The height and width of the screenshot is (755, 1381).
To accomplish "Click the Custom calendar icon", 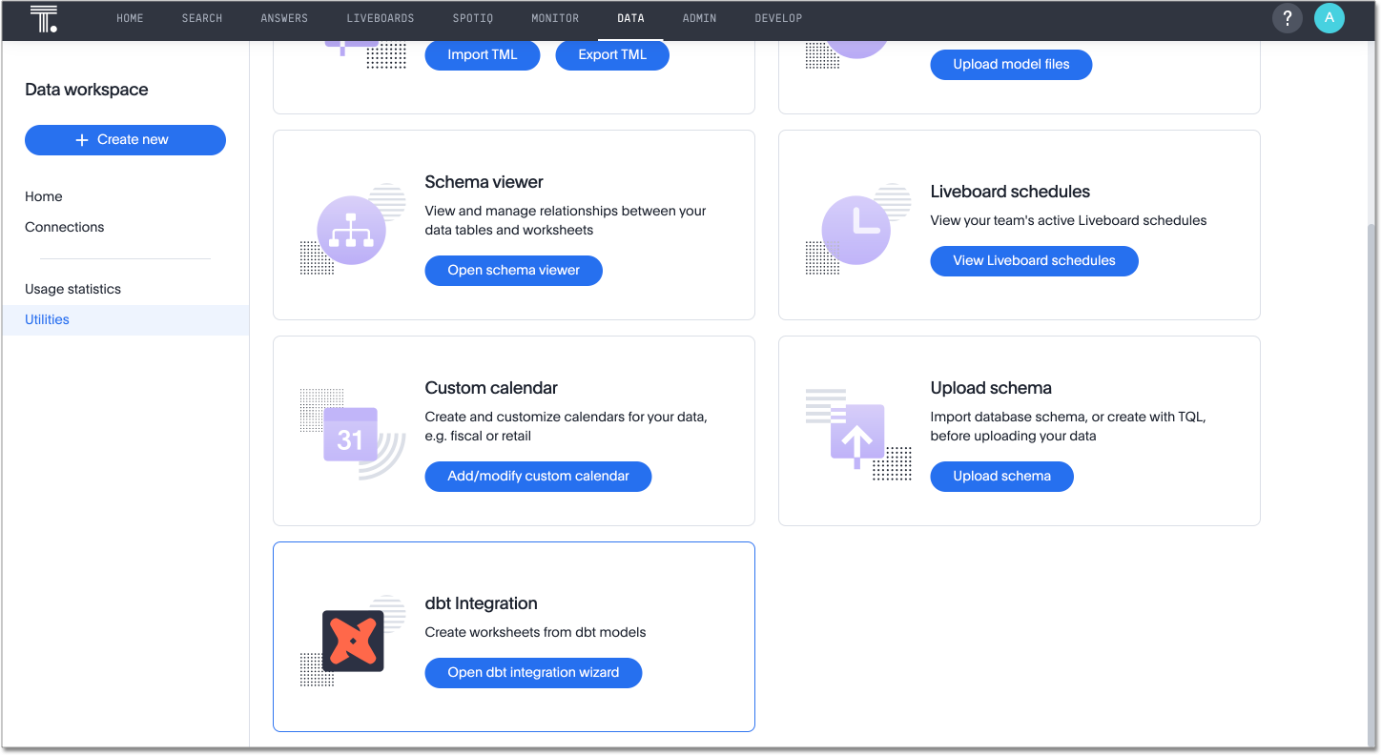I will click(350, 436).
